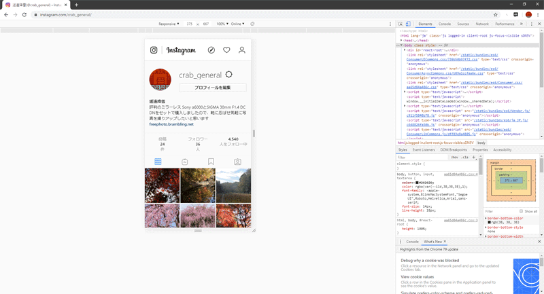Add new style rule plus icon
The image size is (544, 294).
[473, 158]
